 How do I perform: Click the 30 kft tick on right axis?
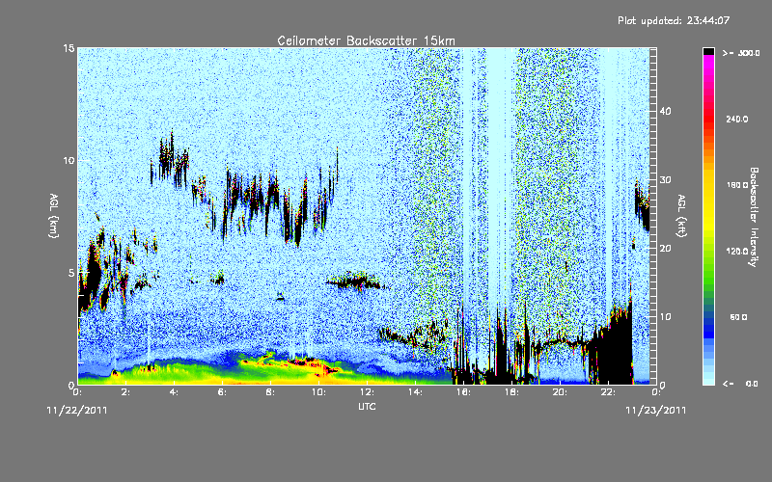665,179
